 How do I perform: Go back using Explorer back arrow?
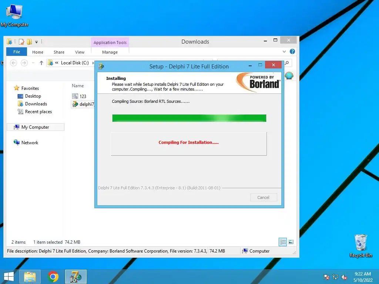point(14,63)
